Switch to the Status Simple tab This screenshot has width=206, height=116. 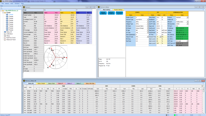[x=41, y=83]
